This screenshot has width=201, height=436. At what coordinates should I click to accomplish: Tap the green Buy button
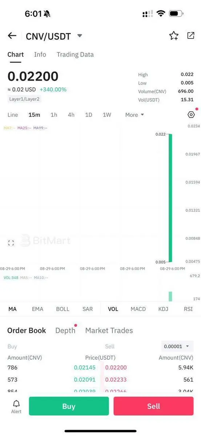pos(69,406)
